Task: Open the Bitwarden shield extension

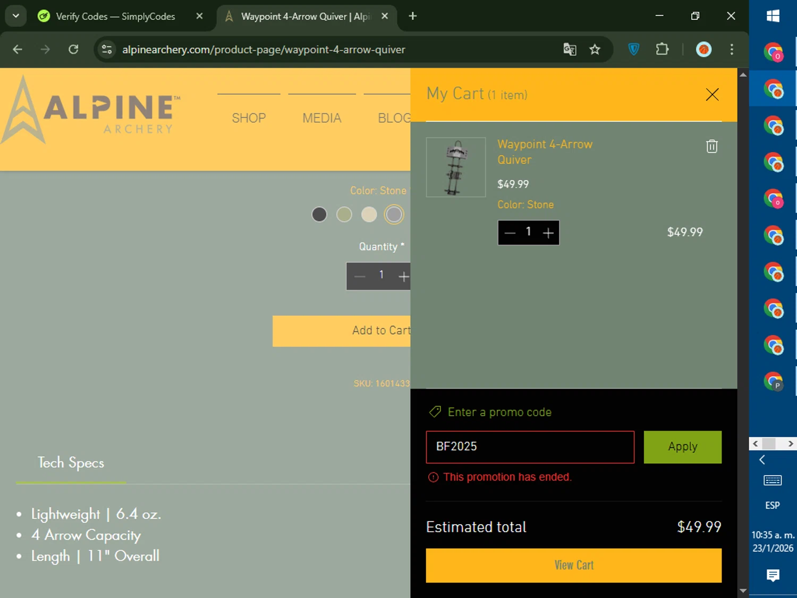Action: [633, 49]
